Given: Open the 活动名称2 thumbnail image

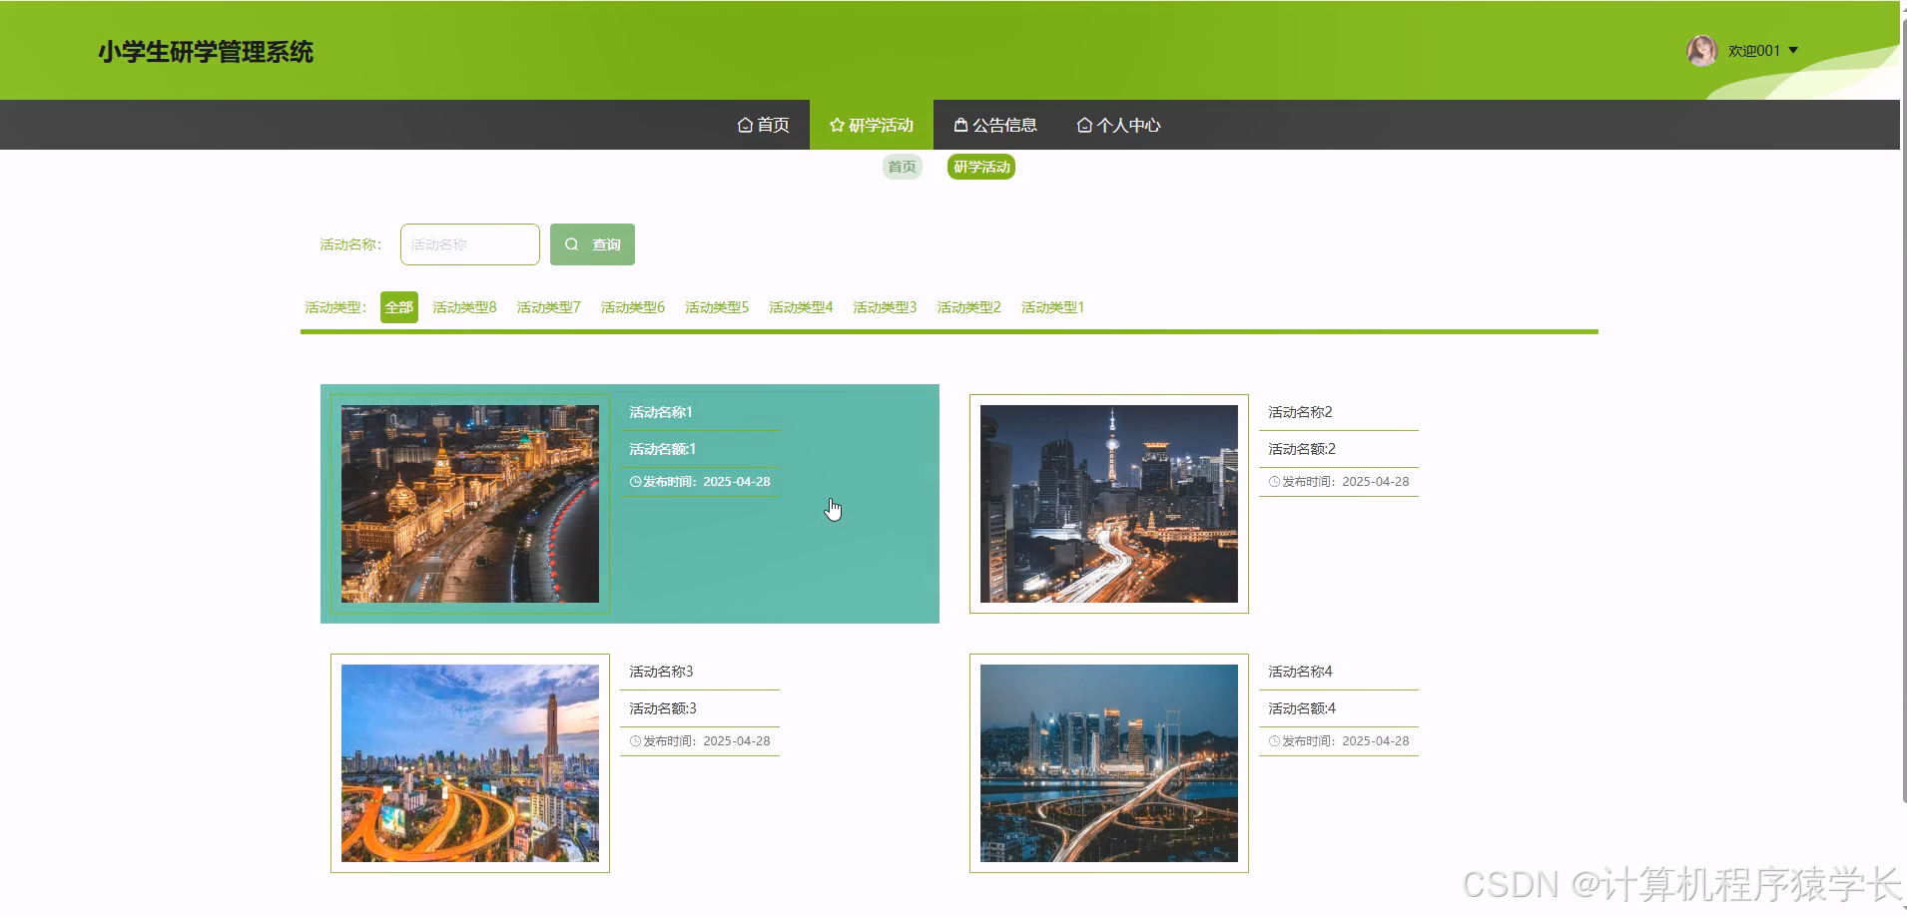Looking at the screenshot, I should pos(1109,504).
